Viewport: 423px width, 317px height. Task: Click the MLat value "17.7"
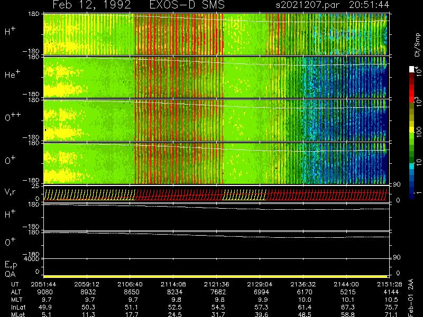click(x=132, y=314)
